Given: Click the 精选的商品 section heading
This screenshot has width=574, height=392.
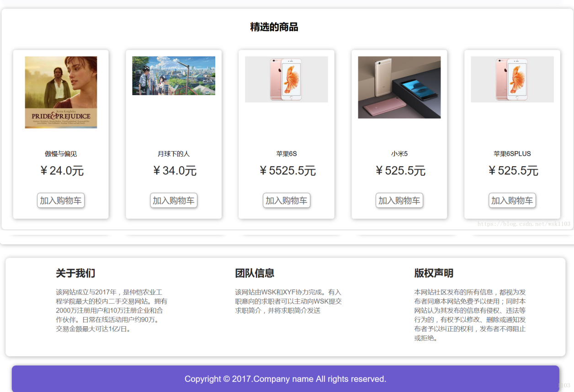Looking at the screenshot, I should coord(274,27).
